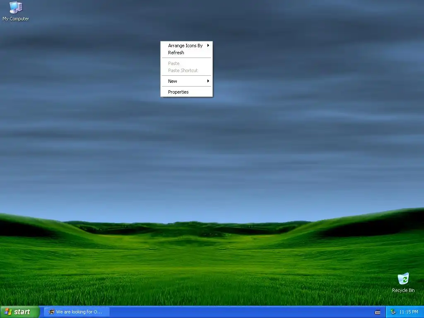424x318 pixels.
Task: Open the New submenu entry
Action: pos(186,81)
